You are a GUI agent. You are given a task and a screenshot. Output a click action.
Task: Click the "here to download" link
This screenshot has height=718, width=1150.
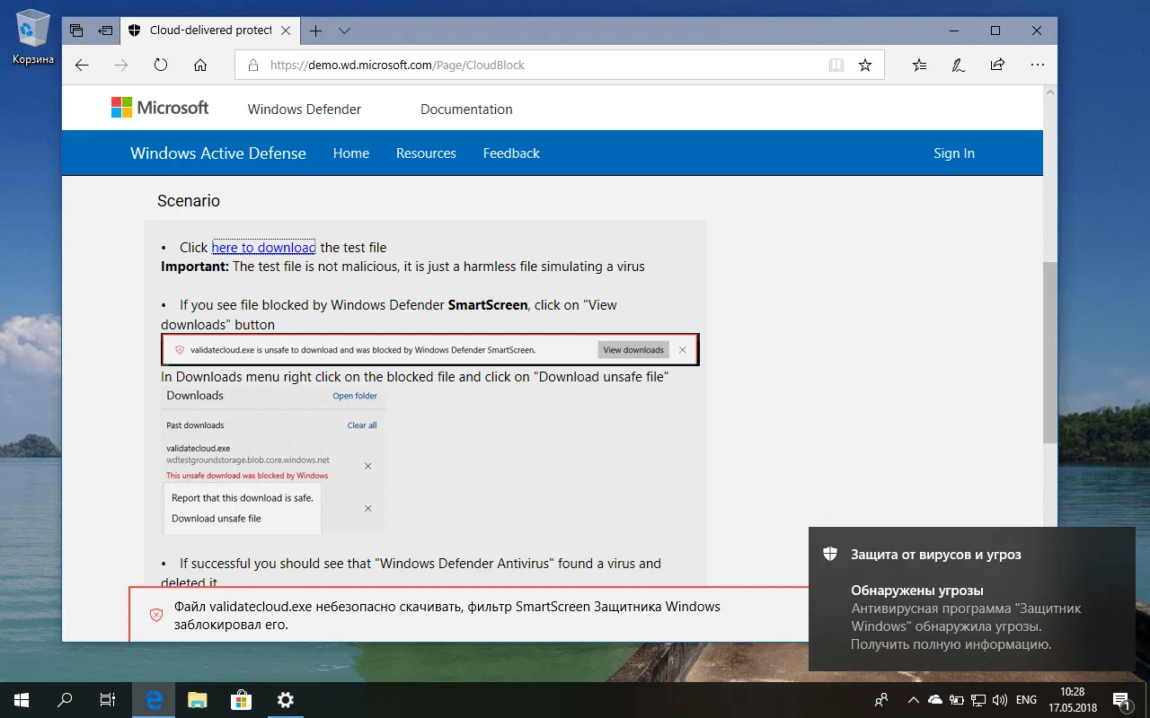(263, 248)
